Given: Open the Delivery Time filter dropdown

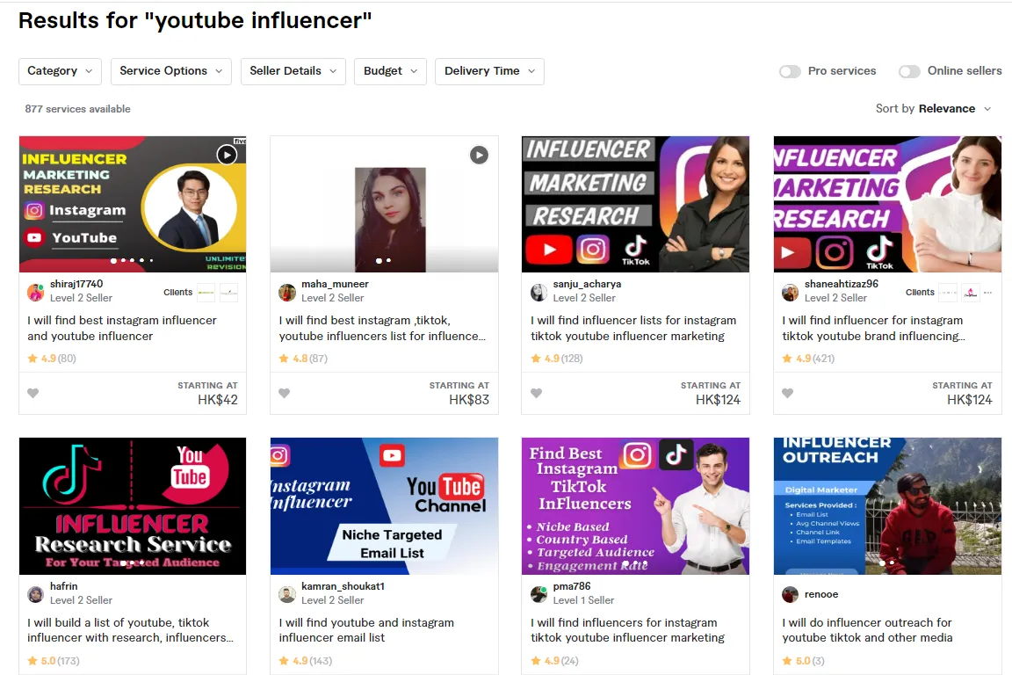Looking at the screenshot, I should pos(490,71).
